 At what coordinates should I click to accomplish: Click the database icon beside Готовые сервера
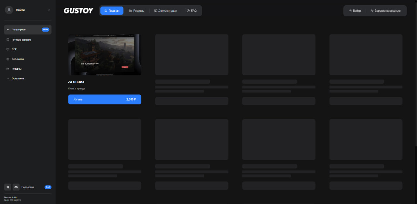8,40
